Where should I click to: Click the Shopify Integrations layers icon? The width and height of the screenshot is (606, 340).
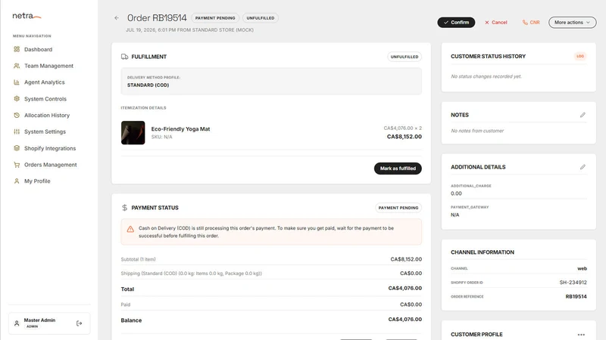(x=17, y=148)
